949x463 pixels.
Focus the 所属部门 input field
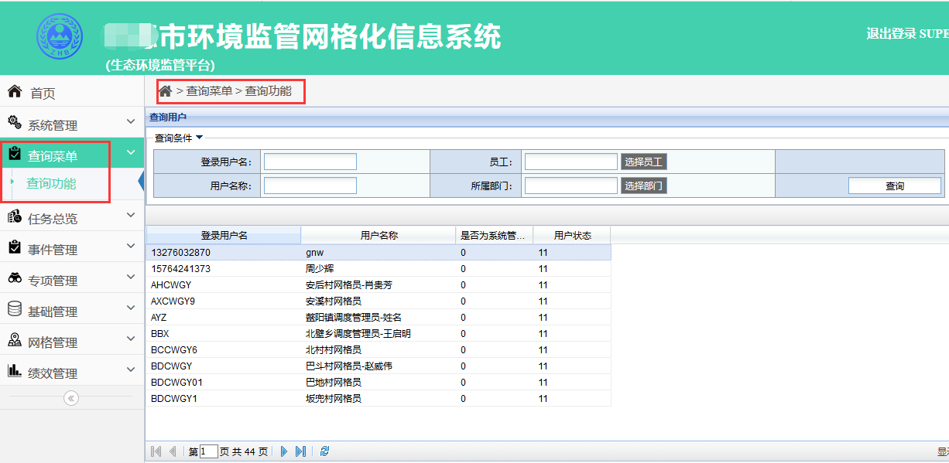pos(571,186)
